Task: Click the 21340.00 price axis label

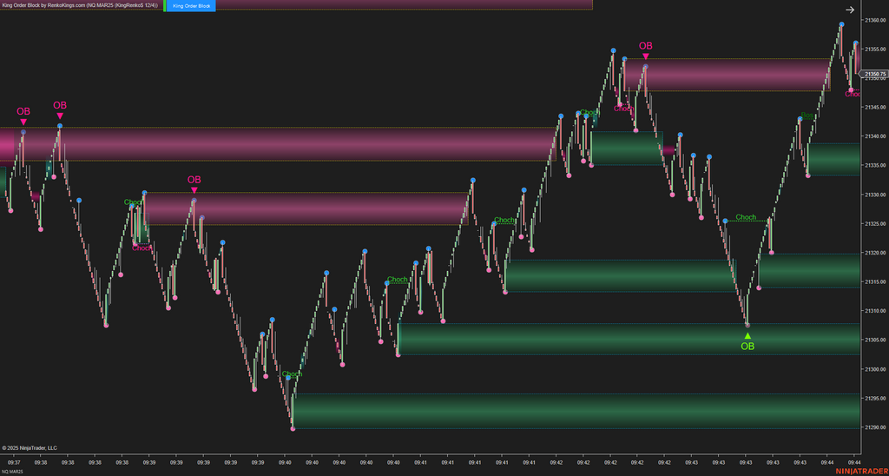Action: tap(875, 136)
